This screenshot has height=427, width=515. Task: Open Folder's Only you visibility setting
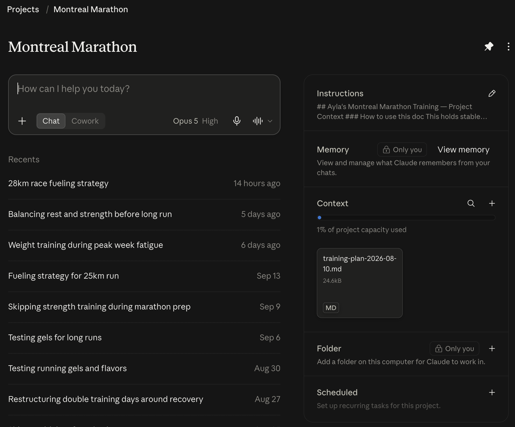pyautogui.click(x=454, y=348)
